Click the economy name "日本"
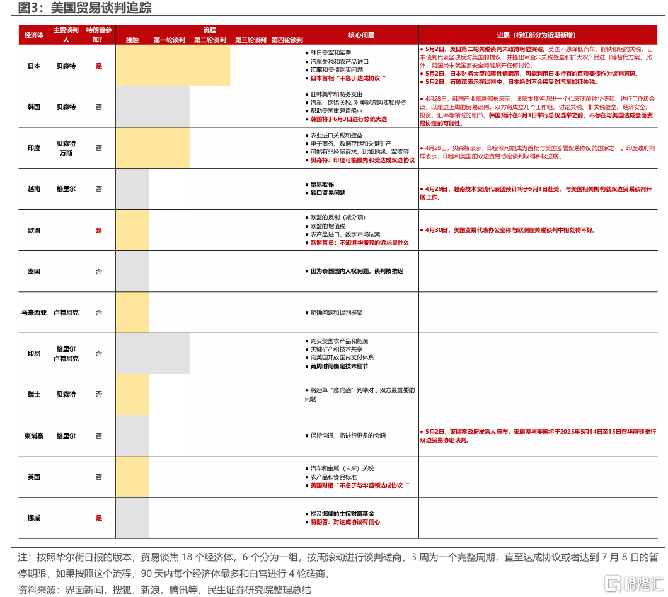Screen dimensions: 668x597 pos(34,66)
